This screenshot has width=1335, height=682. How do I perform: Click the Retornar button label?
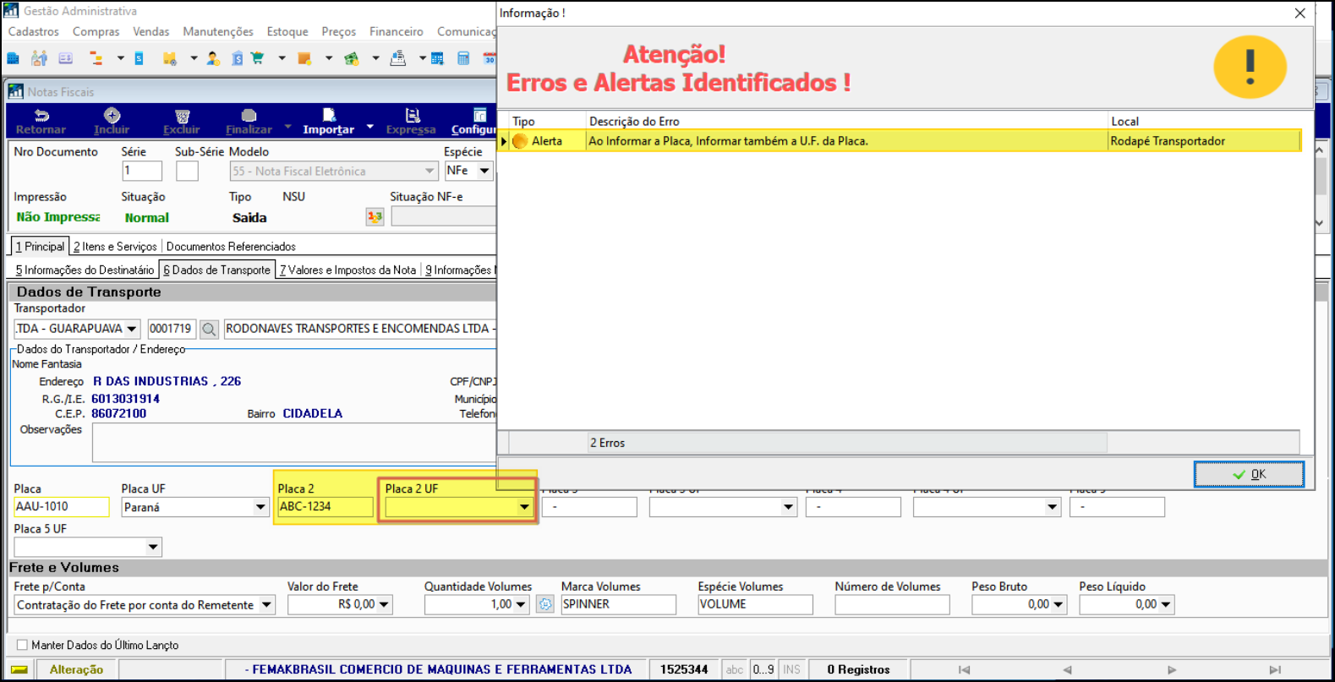pos(41,129)
